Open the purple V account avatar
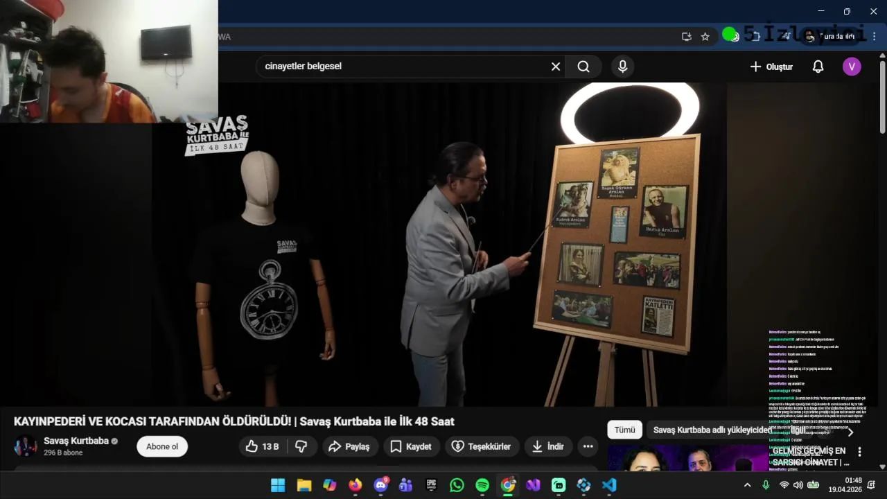Screen dimensions: 887x499 pos(852,67)
